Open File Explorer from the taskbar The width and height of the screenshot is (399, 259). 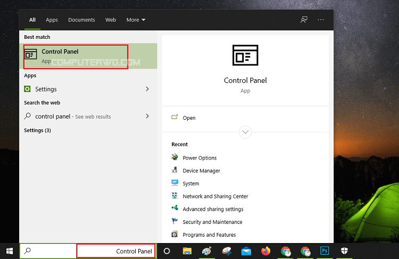187,251
